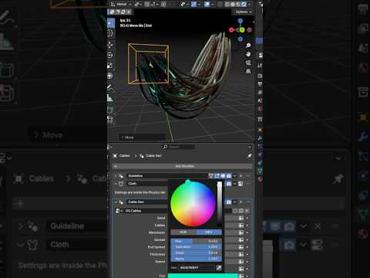Pick a hue on the color wheel
This screenshot has width=370, height=278.
click(x=193, y=204)
